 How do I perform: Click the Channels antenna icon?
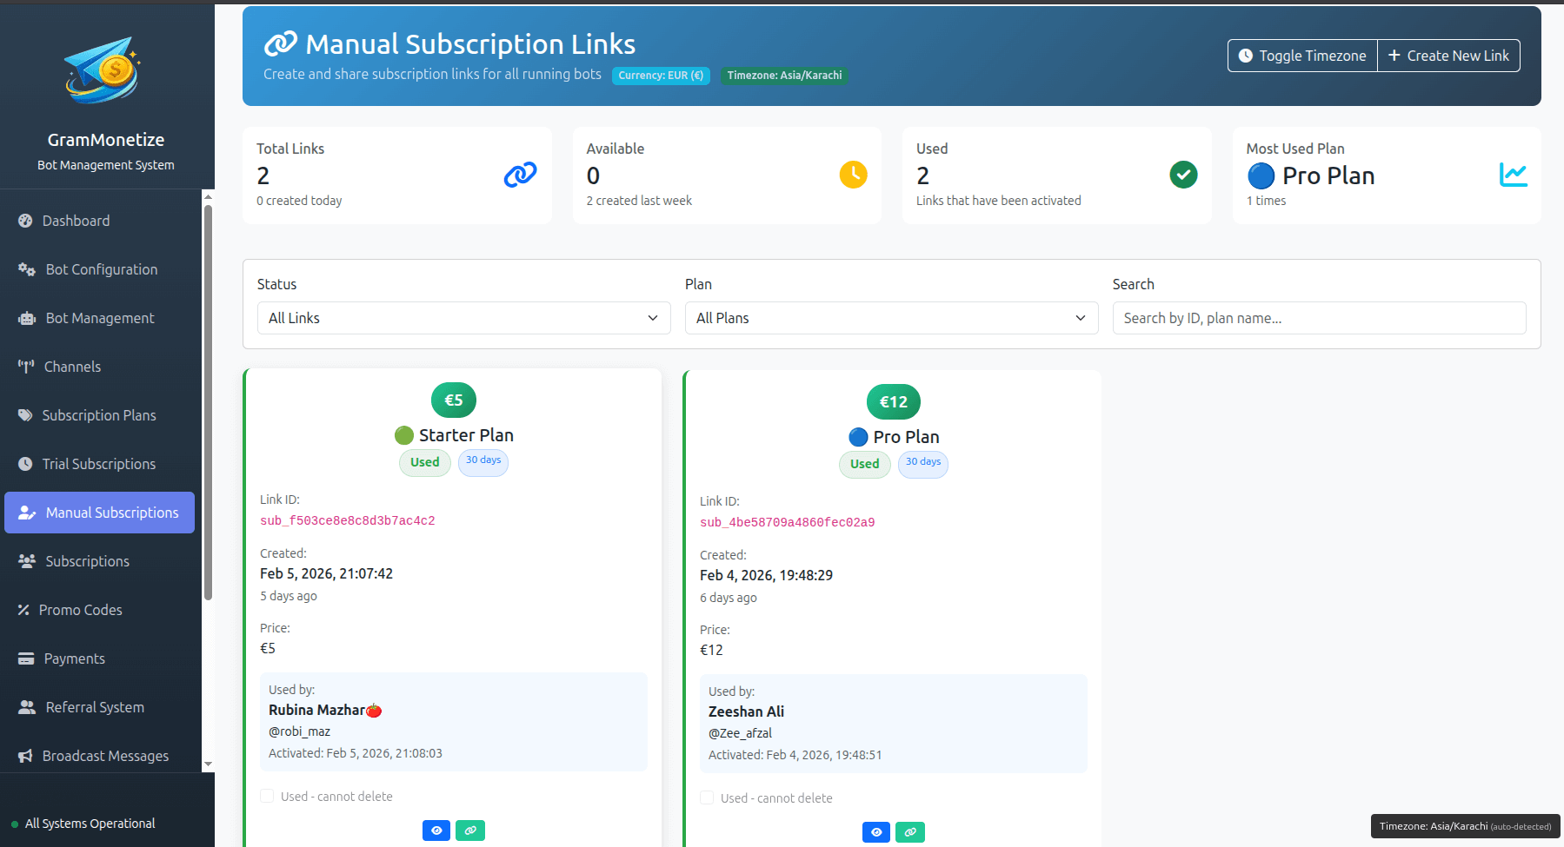tap(25, 366)
